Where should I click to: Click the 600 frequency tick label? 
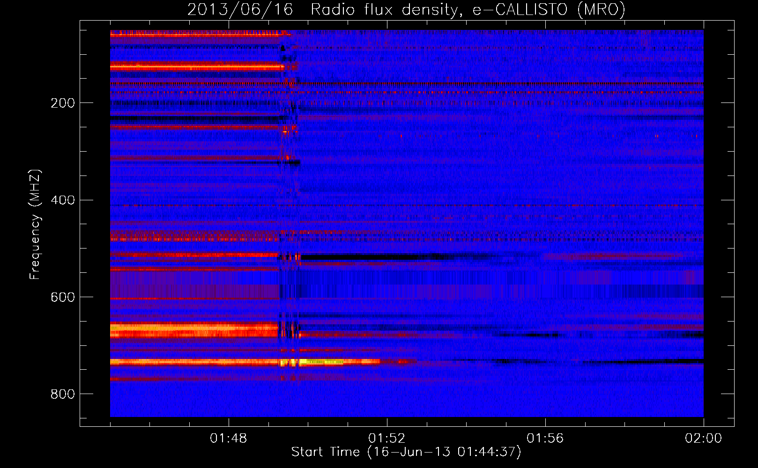tap(63, 298)
